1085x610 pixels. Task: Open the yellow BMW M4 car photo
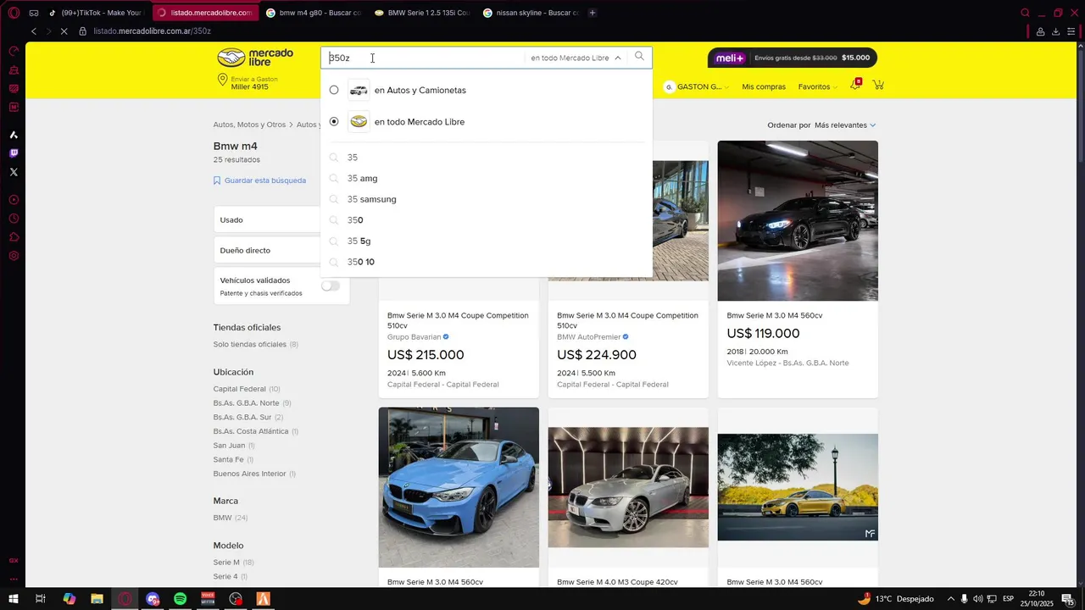798,487
